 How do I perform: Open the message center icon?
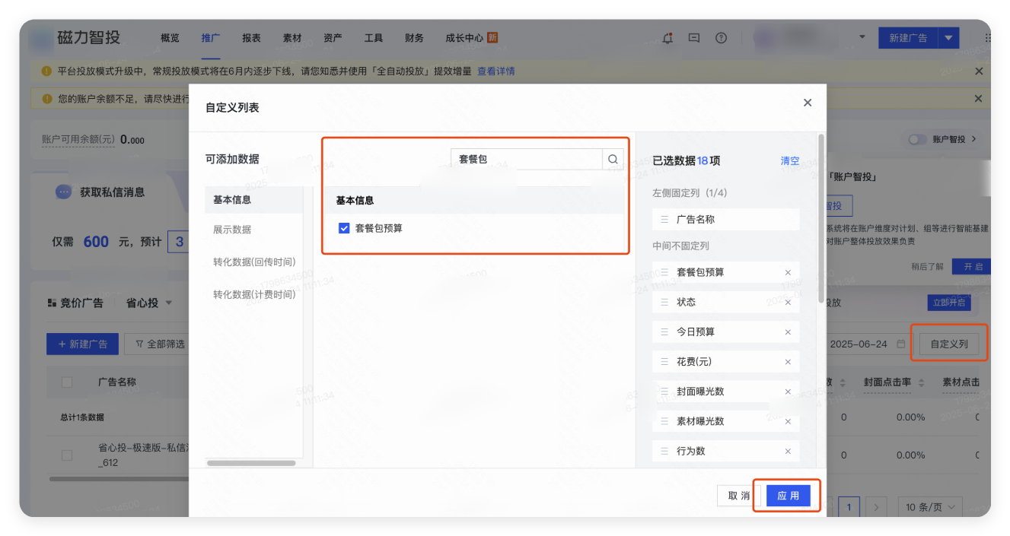tap(694, 37)
